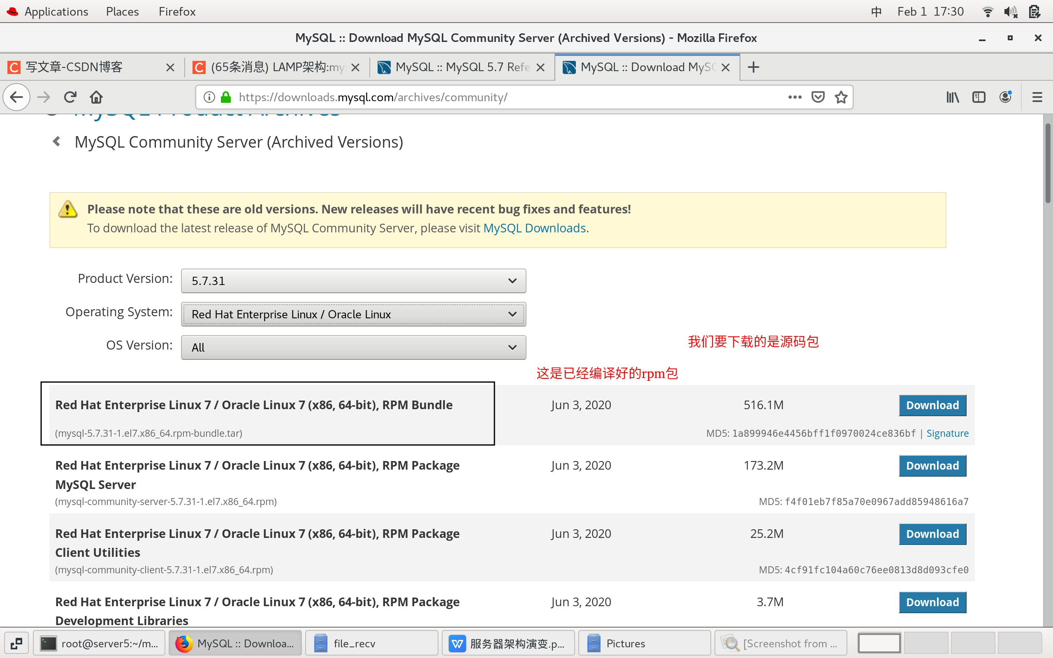Go to Firefox home page icon
The width and height of the screenshot is (1053, 658).
click(96, 97)
